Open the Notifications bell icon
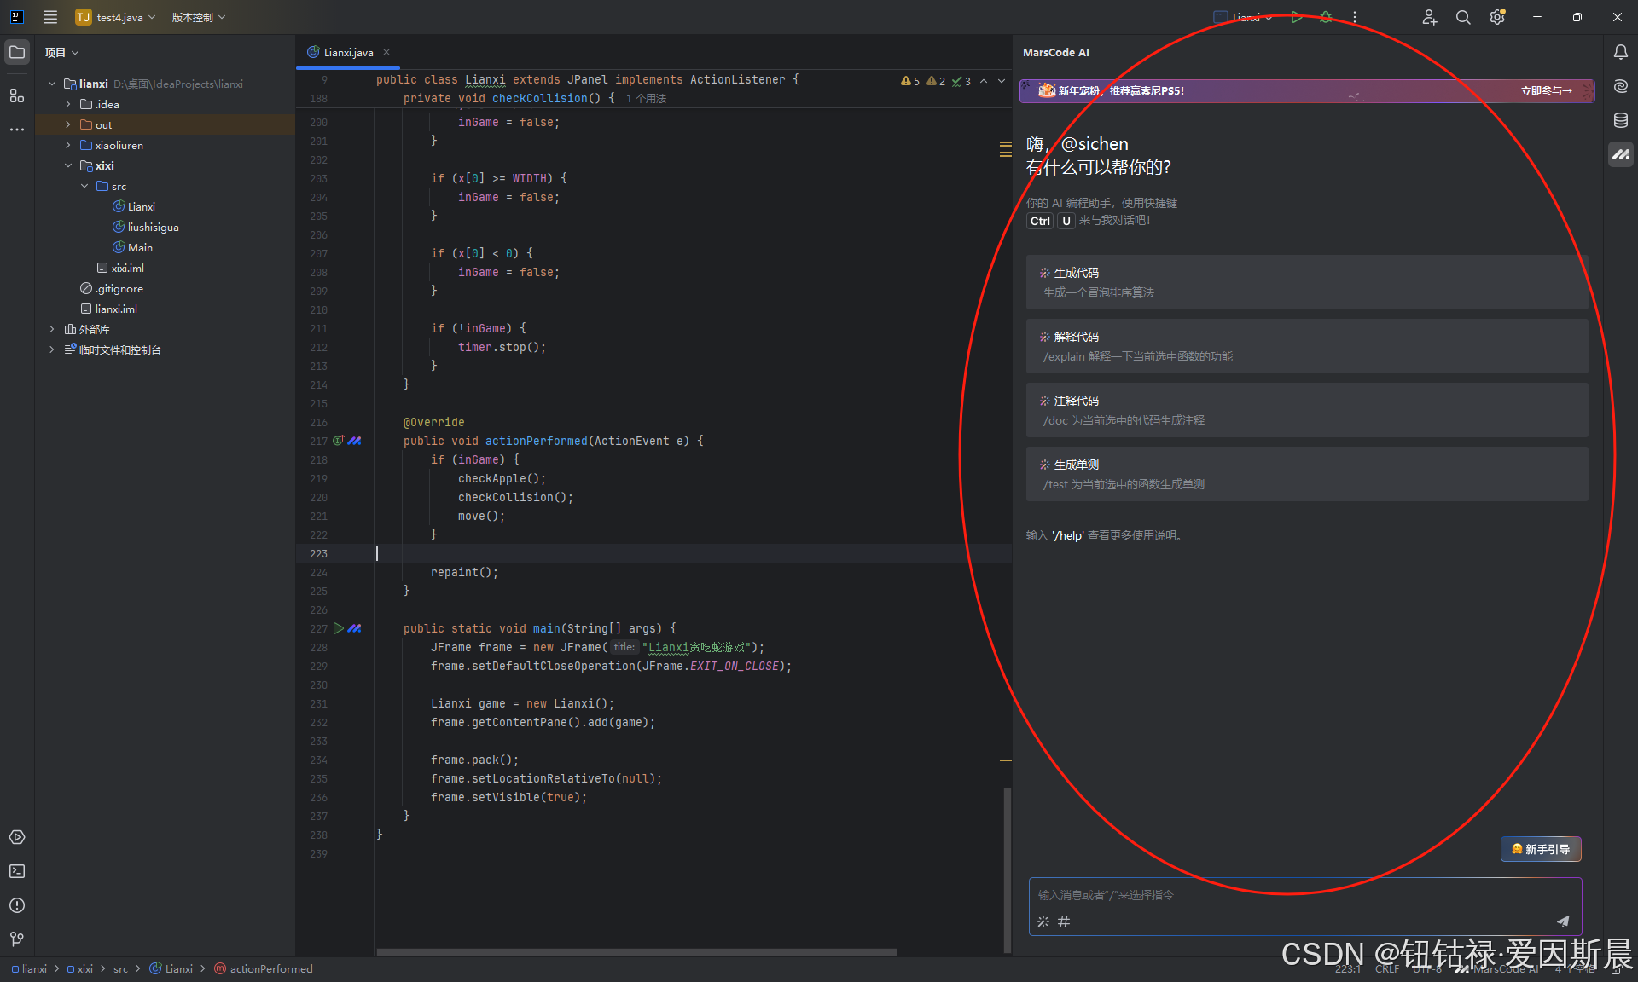The width and height of the screenshot is (1638, 982). 1620,52
